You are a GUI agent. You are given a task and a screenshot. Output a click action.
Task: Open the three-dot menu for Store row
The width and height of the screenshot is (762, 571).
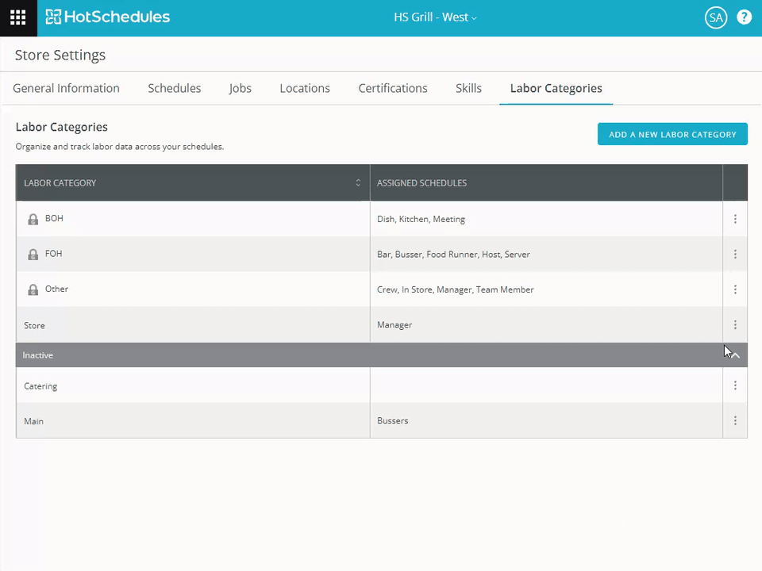pyautogui.click(x=735, y=324)
